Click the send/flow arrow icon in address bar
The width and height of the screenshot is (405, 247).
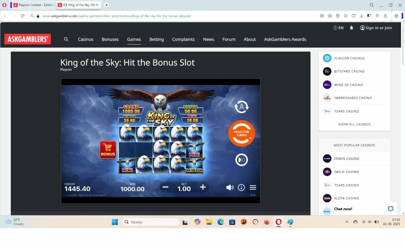[x=346, y=16]
